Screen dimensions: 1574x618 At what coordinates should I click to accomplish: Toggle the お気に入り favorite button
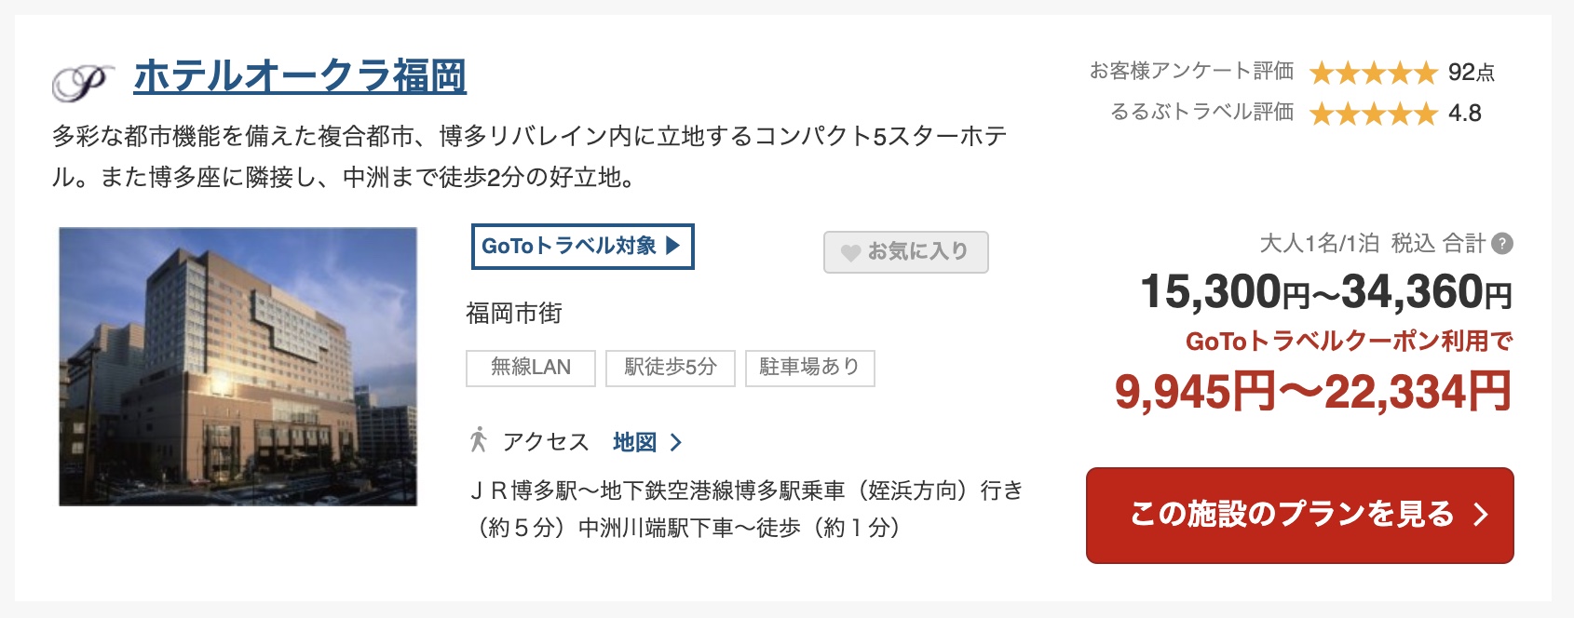pos(904,251)
